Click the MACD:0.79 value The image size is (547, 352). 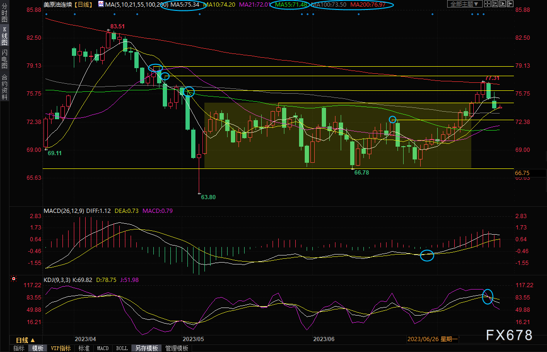click(158, 211)
